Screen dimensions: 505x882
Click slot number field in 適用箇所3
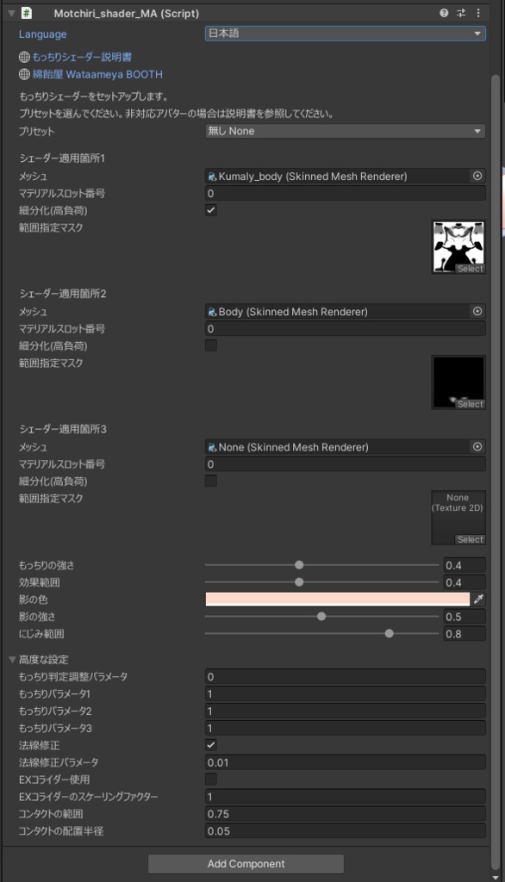(345, 464)
